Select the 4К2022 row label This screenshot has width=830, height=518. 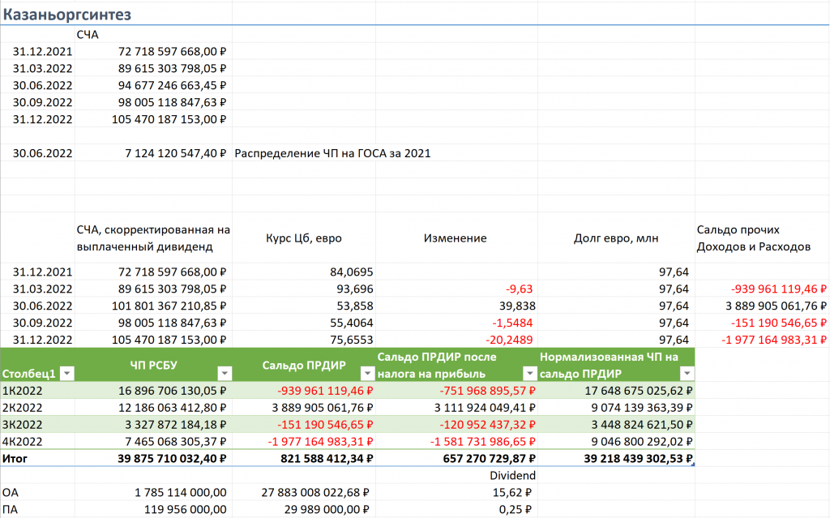22,441
